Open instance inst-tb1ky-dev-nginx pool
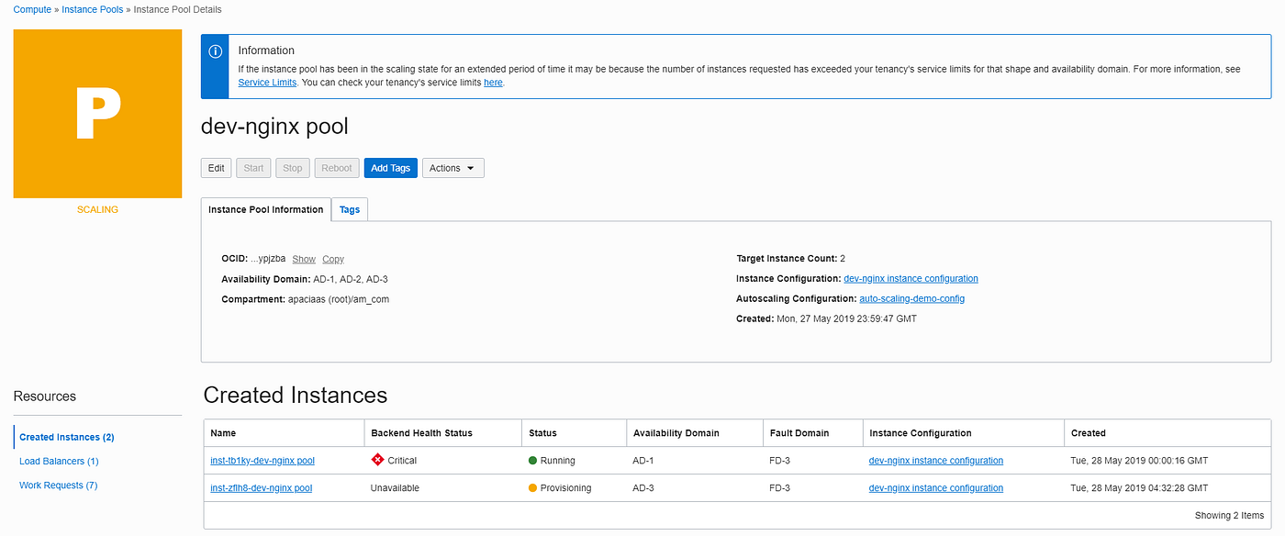The width and height of the screenshot is (1285, 536). point(263,461)
